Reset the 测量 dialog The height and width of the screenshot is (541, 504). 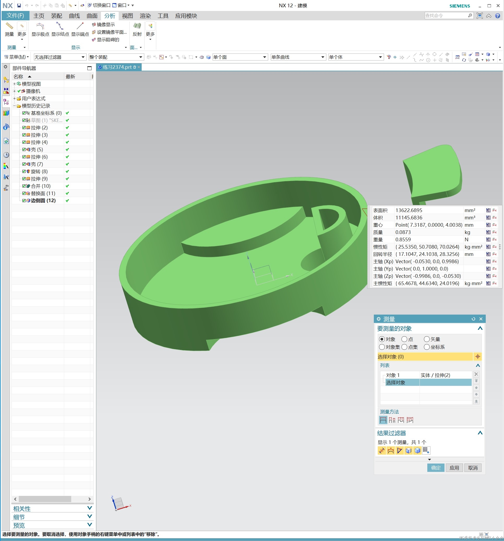(473, 319)
